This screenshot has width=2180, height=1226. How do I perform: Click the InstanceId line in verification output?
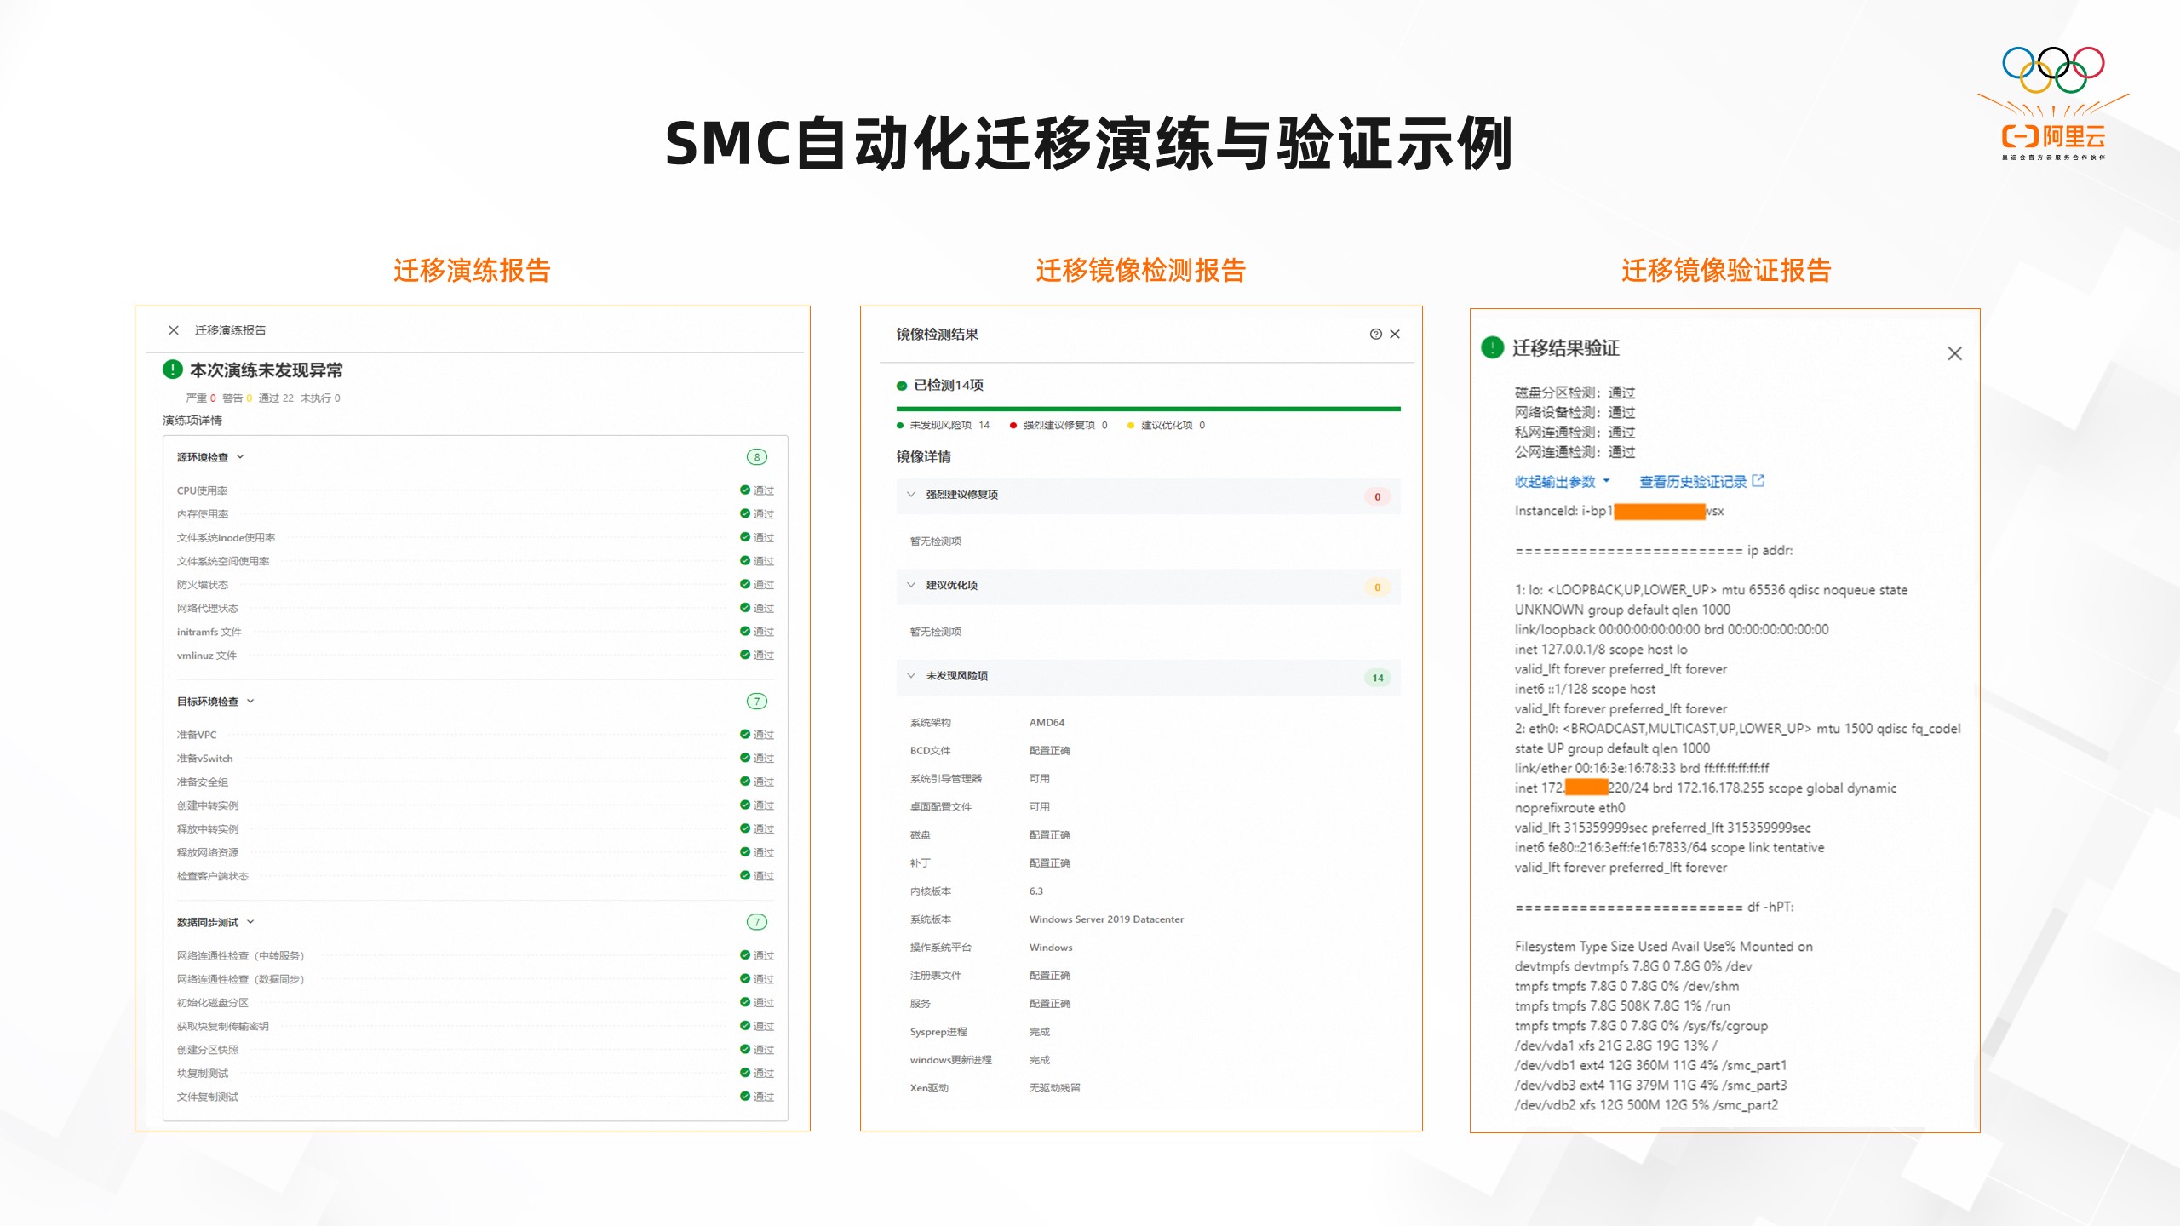point(1619,511)
